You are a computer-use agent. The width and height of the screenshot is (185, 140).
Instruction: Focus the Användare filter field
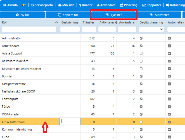click(x=127, y=29)
